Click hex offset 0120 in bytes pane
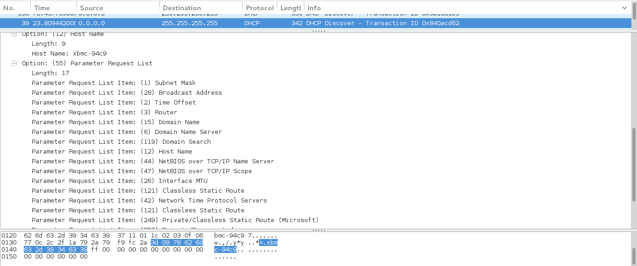The height and width of the screenshot is (266, 637). pos(9,236)
